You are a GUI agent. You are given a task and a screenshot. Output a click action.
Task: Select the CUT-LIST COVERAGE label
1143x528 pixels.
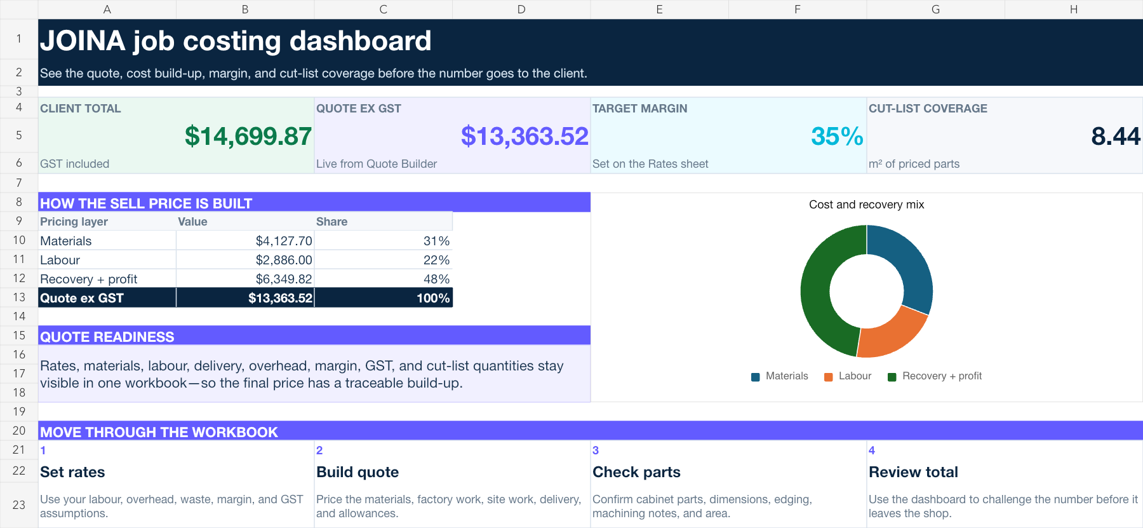928,109
